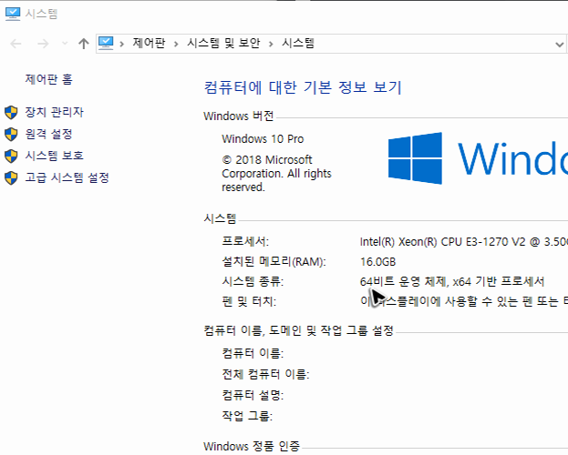Expand chevron after 제어판 breadcrumb
The image size is (568, 455).
(176, 44)
